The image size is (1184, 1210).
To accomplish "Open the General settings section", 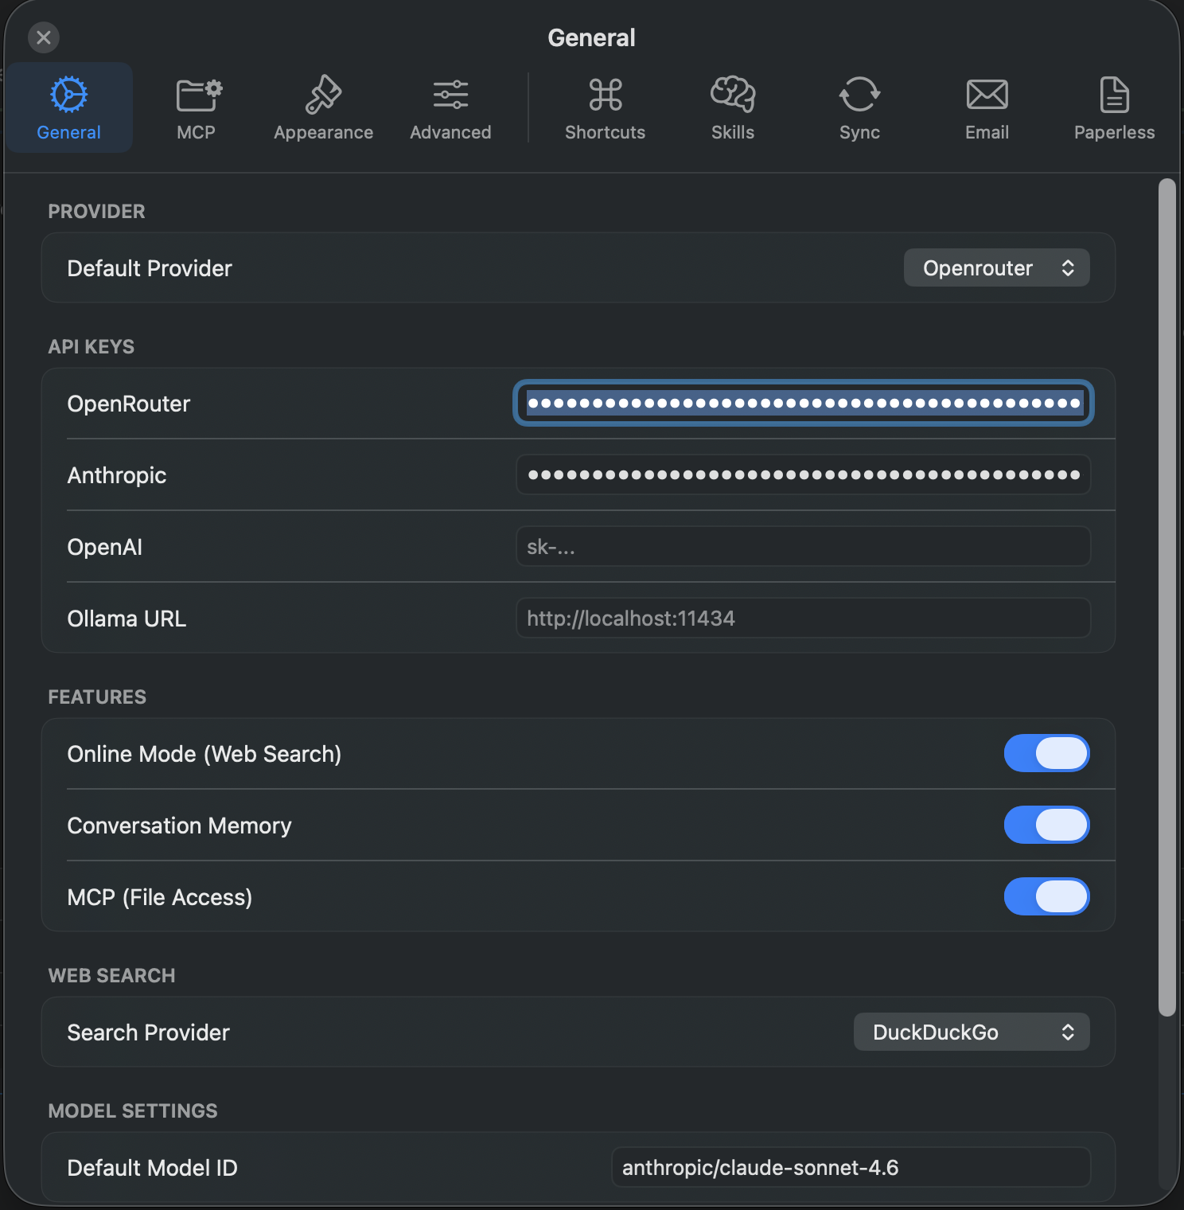I will 68,107.
